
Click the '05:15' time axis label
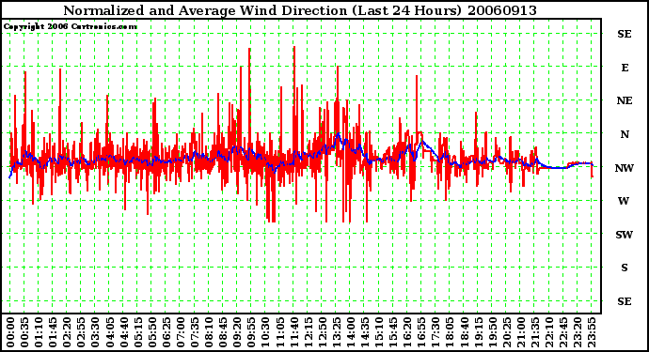pos(138,332)
